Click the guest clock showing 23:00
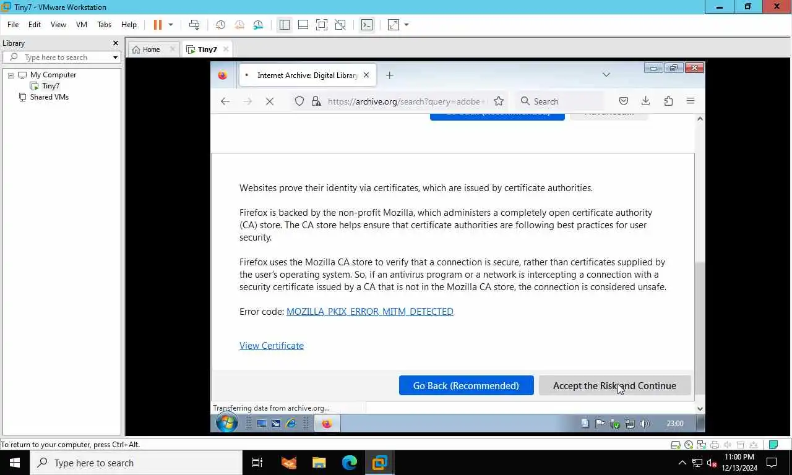 coord(675,424)
